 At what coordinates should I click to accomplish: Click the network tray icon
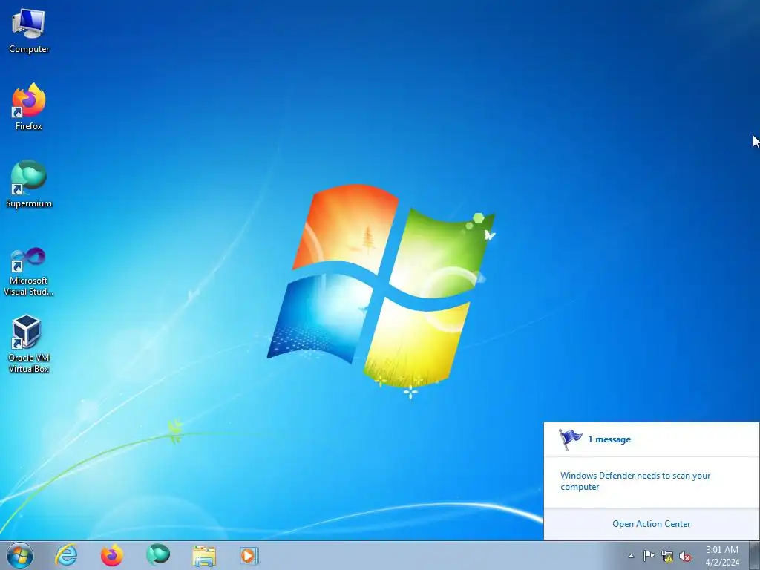(667, 557)
